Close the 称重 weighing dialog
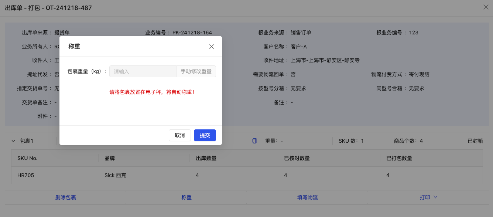Image resolution: width=493 pixels, height=217 pixels. tap(211, 47)
